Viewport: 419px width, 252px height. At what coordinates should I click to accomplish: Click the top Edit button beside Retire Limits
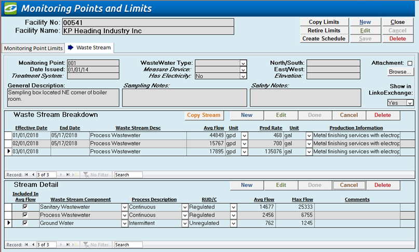(x=365, y=30)
